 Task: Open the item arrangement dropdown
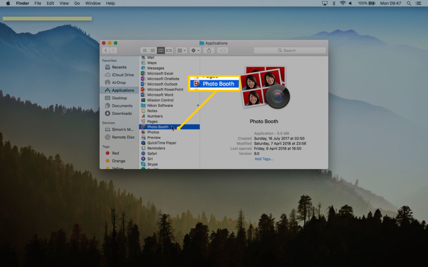(182, 50)
